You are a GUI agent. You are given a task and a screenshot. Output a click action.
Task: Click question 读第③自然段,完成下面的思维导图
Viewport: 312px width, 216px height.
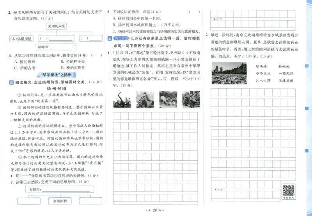point(50,182)
